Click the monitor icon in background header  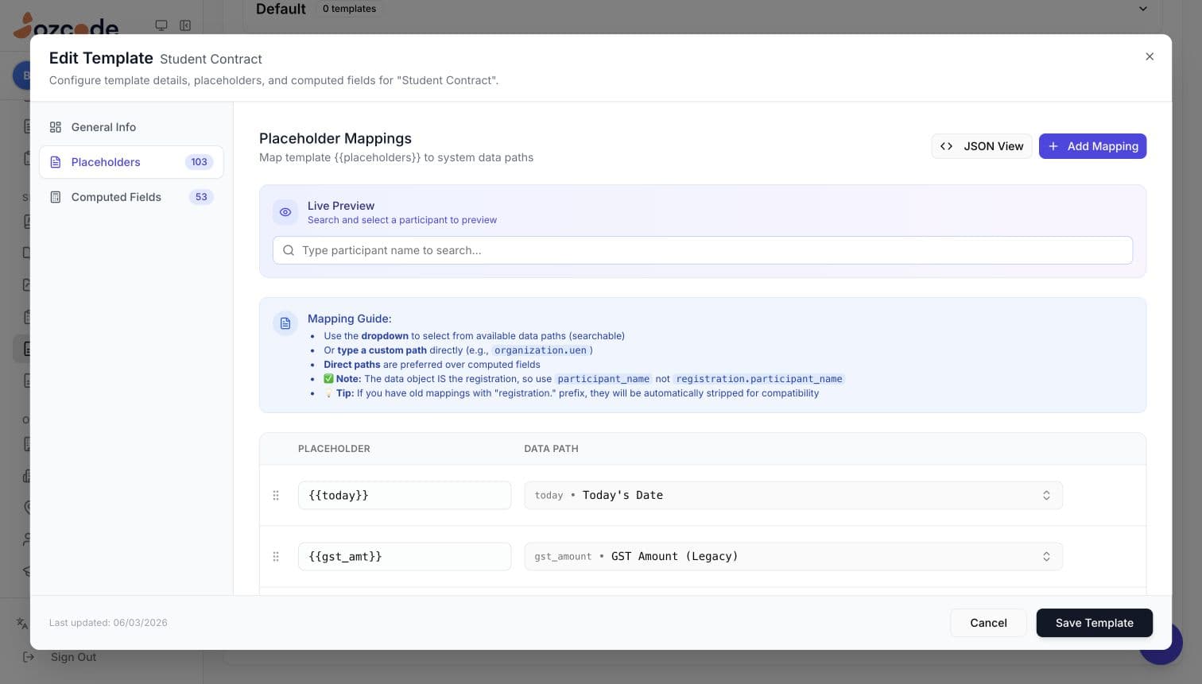(x=161, y=25)
